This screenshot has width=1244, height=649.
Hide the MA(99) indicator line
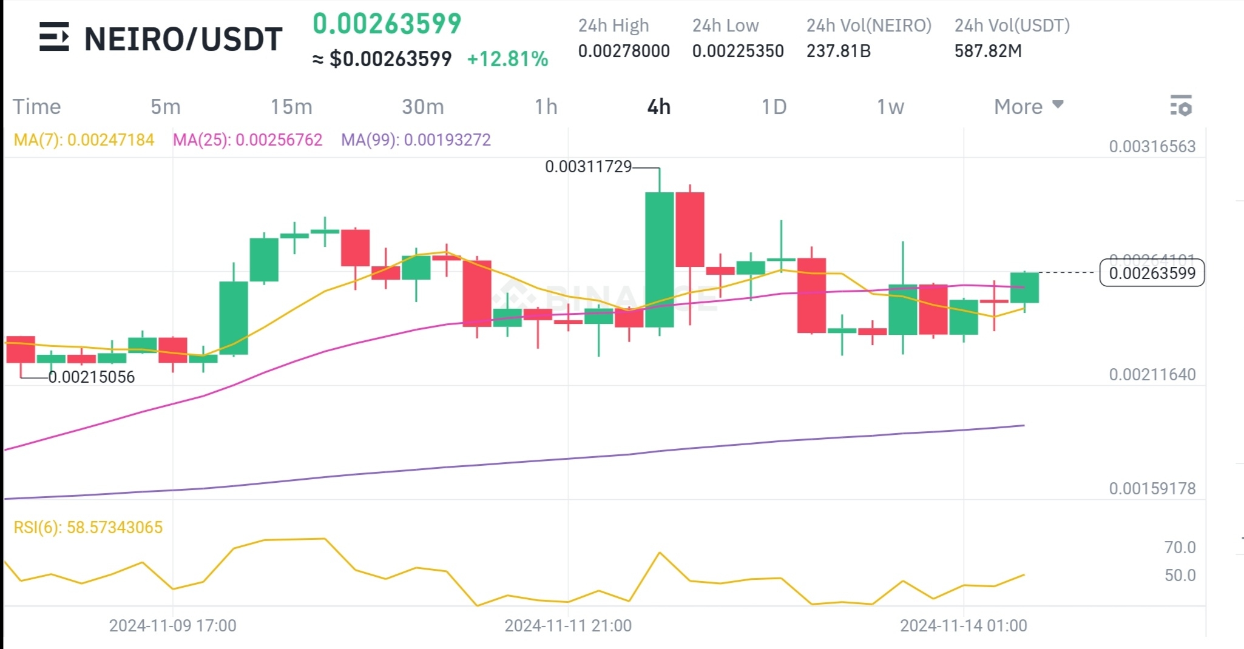point(417,140)
